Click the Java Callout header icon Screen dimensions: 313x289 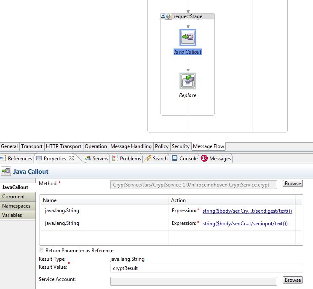click(6, 172)
